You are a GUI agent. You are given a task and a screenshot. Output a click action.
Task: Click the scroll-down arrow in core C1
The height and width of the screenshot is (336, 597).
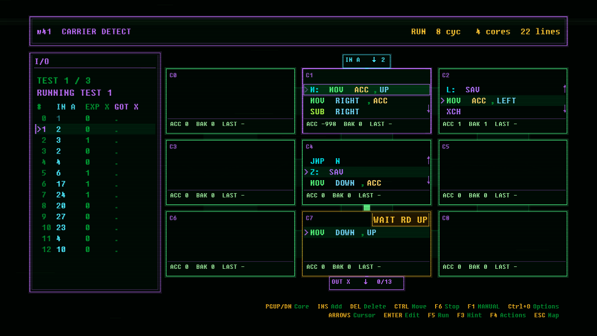coord(429,109)
